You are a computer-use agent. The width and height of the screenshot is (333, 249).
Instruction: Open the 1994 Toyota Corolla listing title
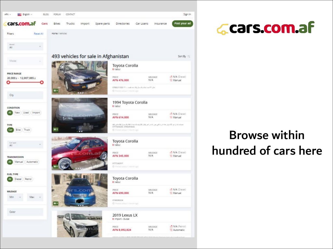130,102
